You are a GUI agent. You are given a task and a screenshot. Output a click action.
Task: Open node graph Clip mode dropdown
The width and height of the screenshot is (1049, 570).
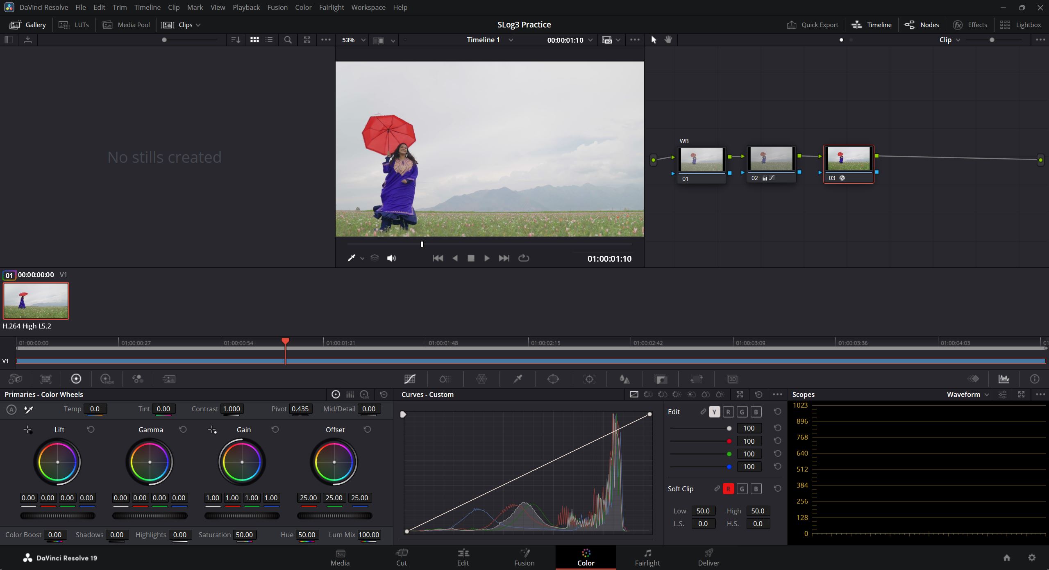click(949, 40)
